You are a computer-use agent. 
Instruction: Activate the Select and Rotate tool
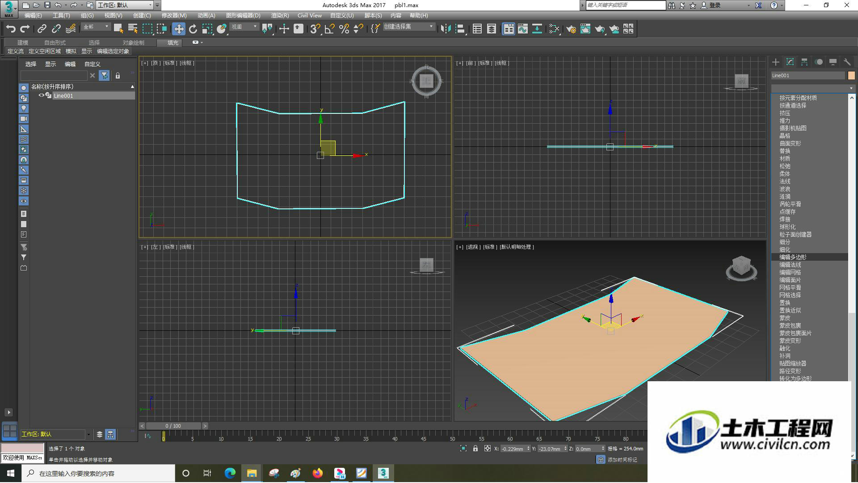193,29
